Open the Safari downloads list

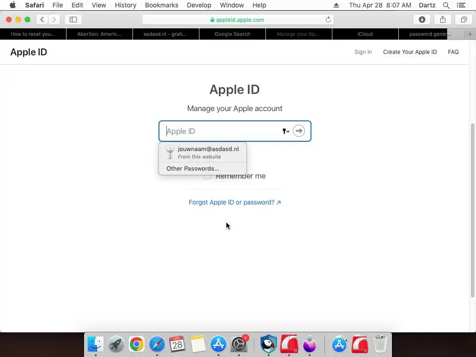(x=422, y=20)
